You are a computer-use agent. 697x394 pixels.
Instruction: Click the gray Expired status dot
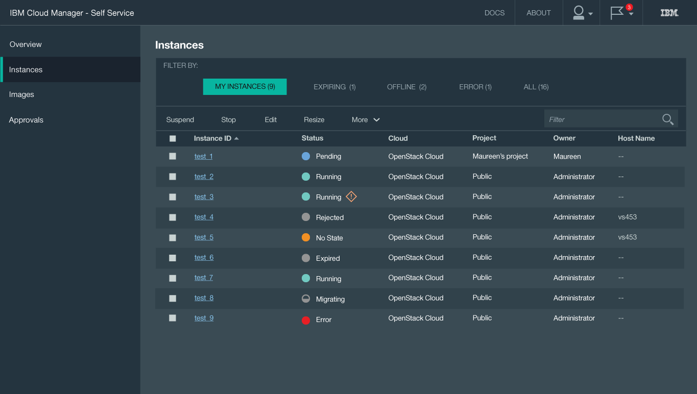coord(306,258)
